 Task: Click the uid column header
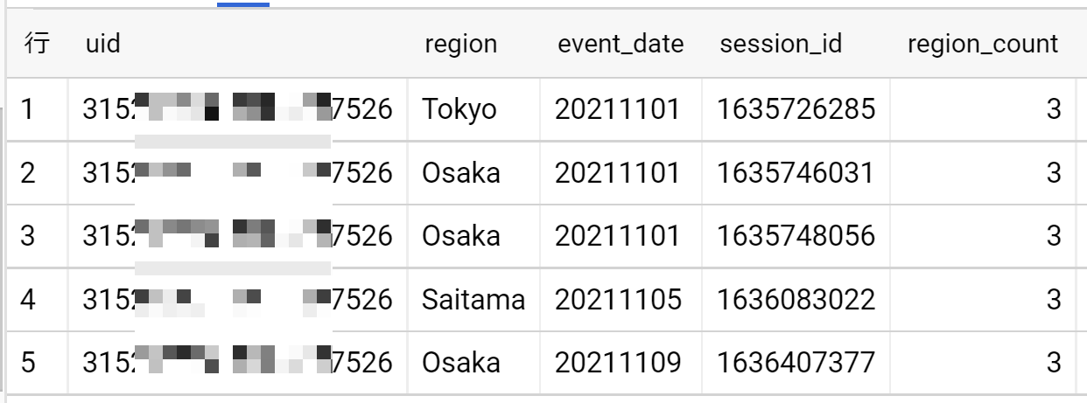click(x=103, y=44)
